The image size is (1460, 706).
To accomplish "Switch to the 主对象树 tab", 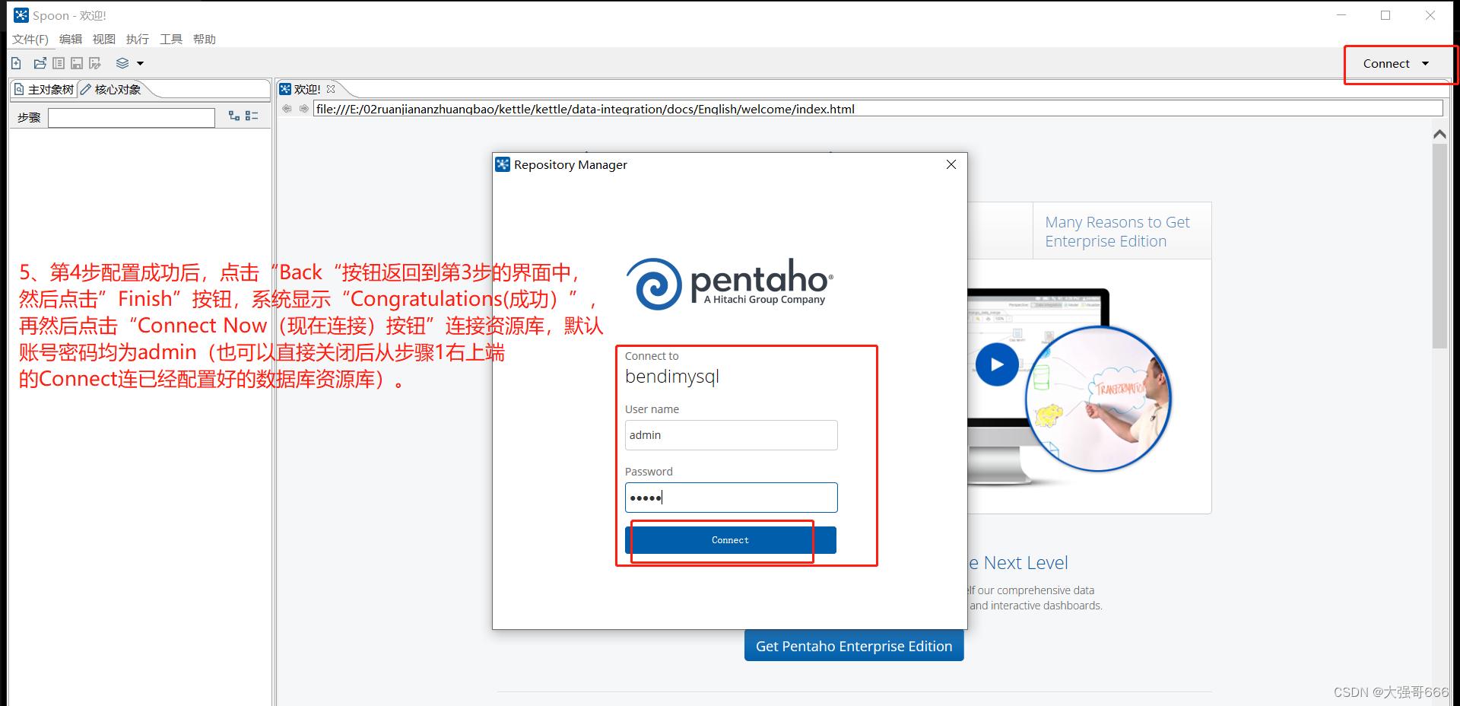I will tap(45, 89).
